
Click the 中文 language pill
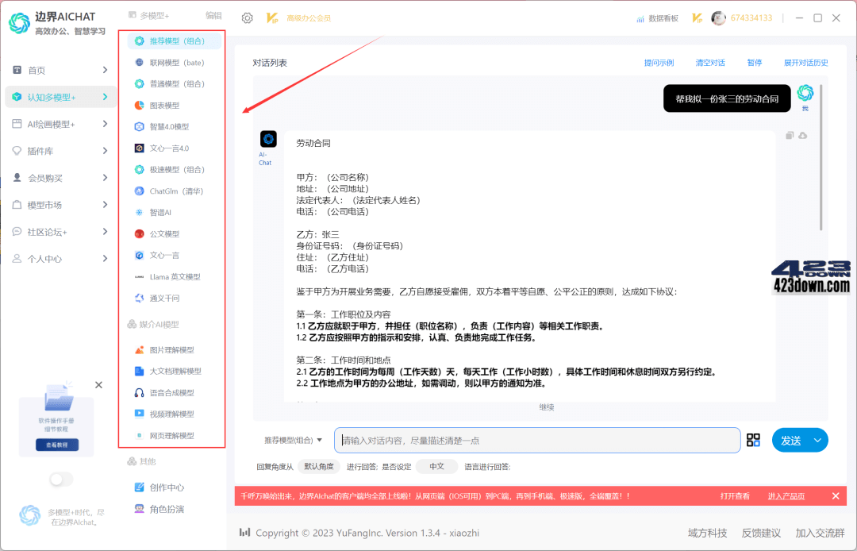coord(436,466)
